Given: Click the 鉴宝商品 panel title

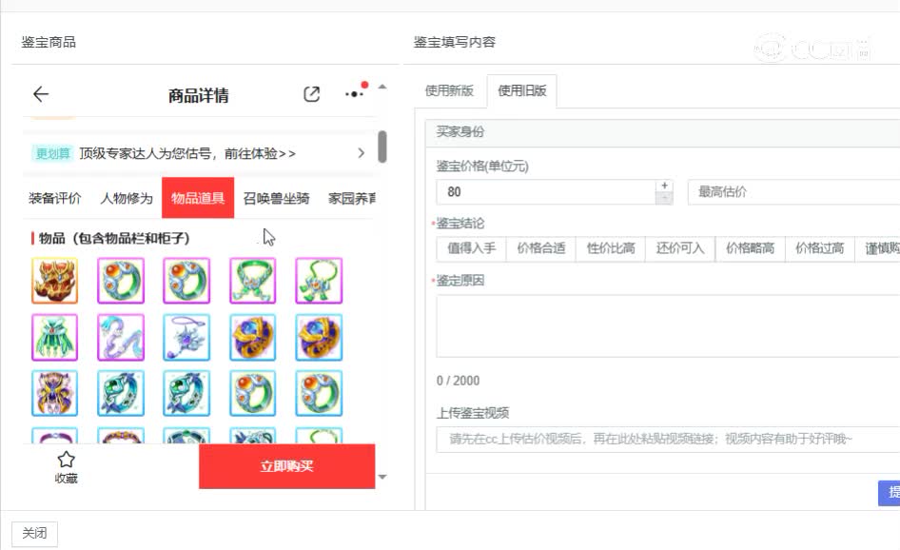Looking at the screenshot, I should (x=49, y=42).
